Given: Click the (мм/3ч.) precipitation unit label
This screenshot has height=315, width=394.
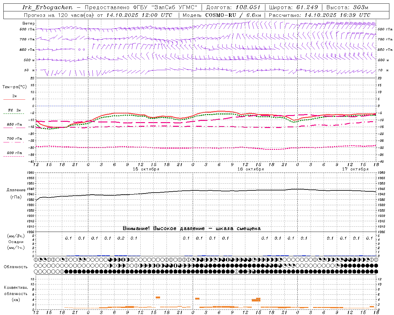Looking at the screenshot, I should [16, 236].
